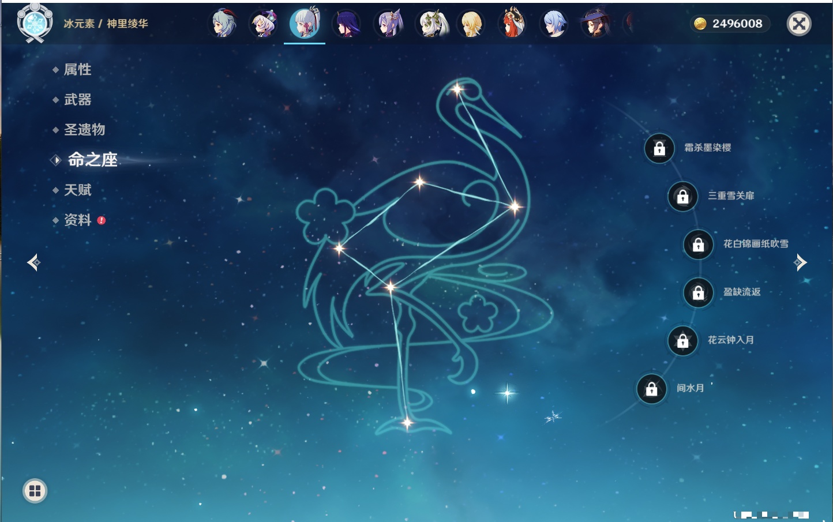Viewport: 833px width, 522px height.
Task: Activate the locked 间水月 constellation node
Action: tap(651, 389)
